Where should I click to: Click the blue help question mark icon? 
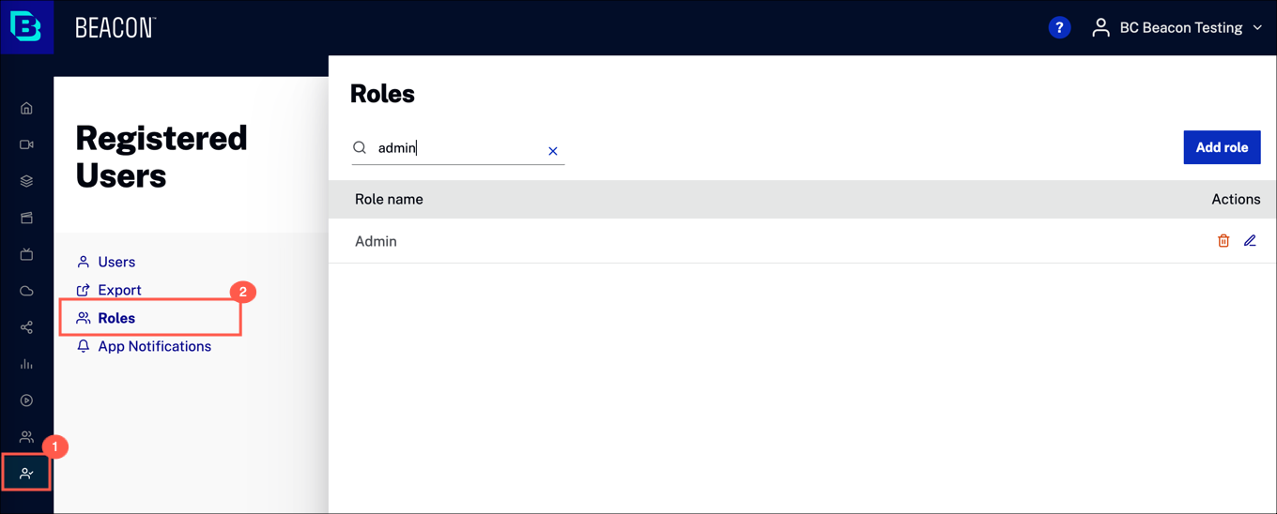coord(1059,27)
